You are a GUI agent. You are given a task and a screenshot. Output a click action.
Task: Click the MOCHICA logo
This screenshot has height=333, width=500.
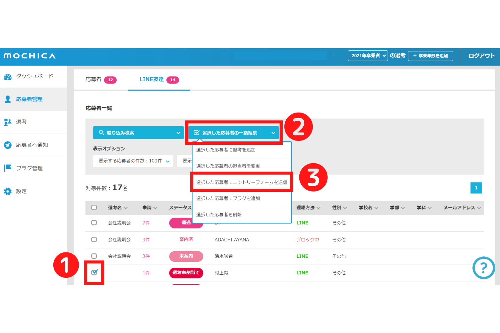pos(30,56)
